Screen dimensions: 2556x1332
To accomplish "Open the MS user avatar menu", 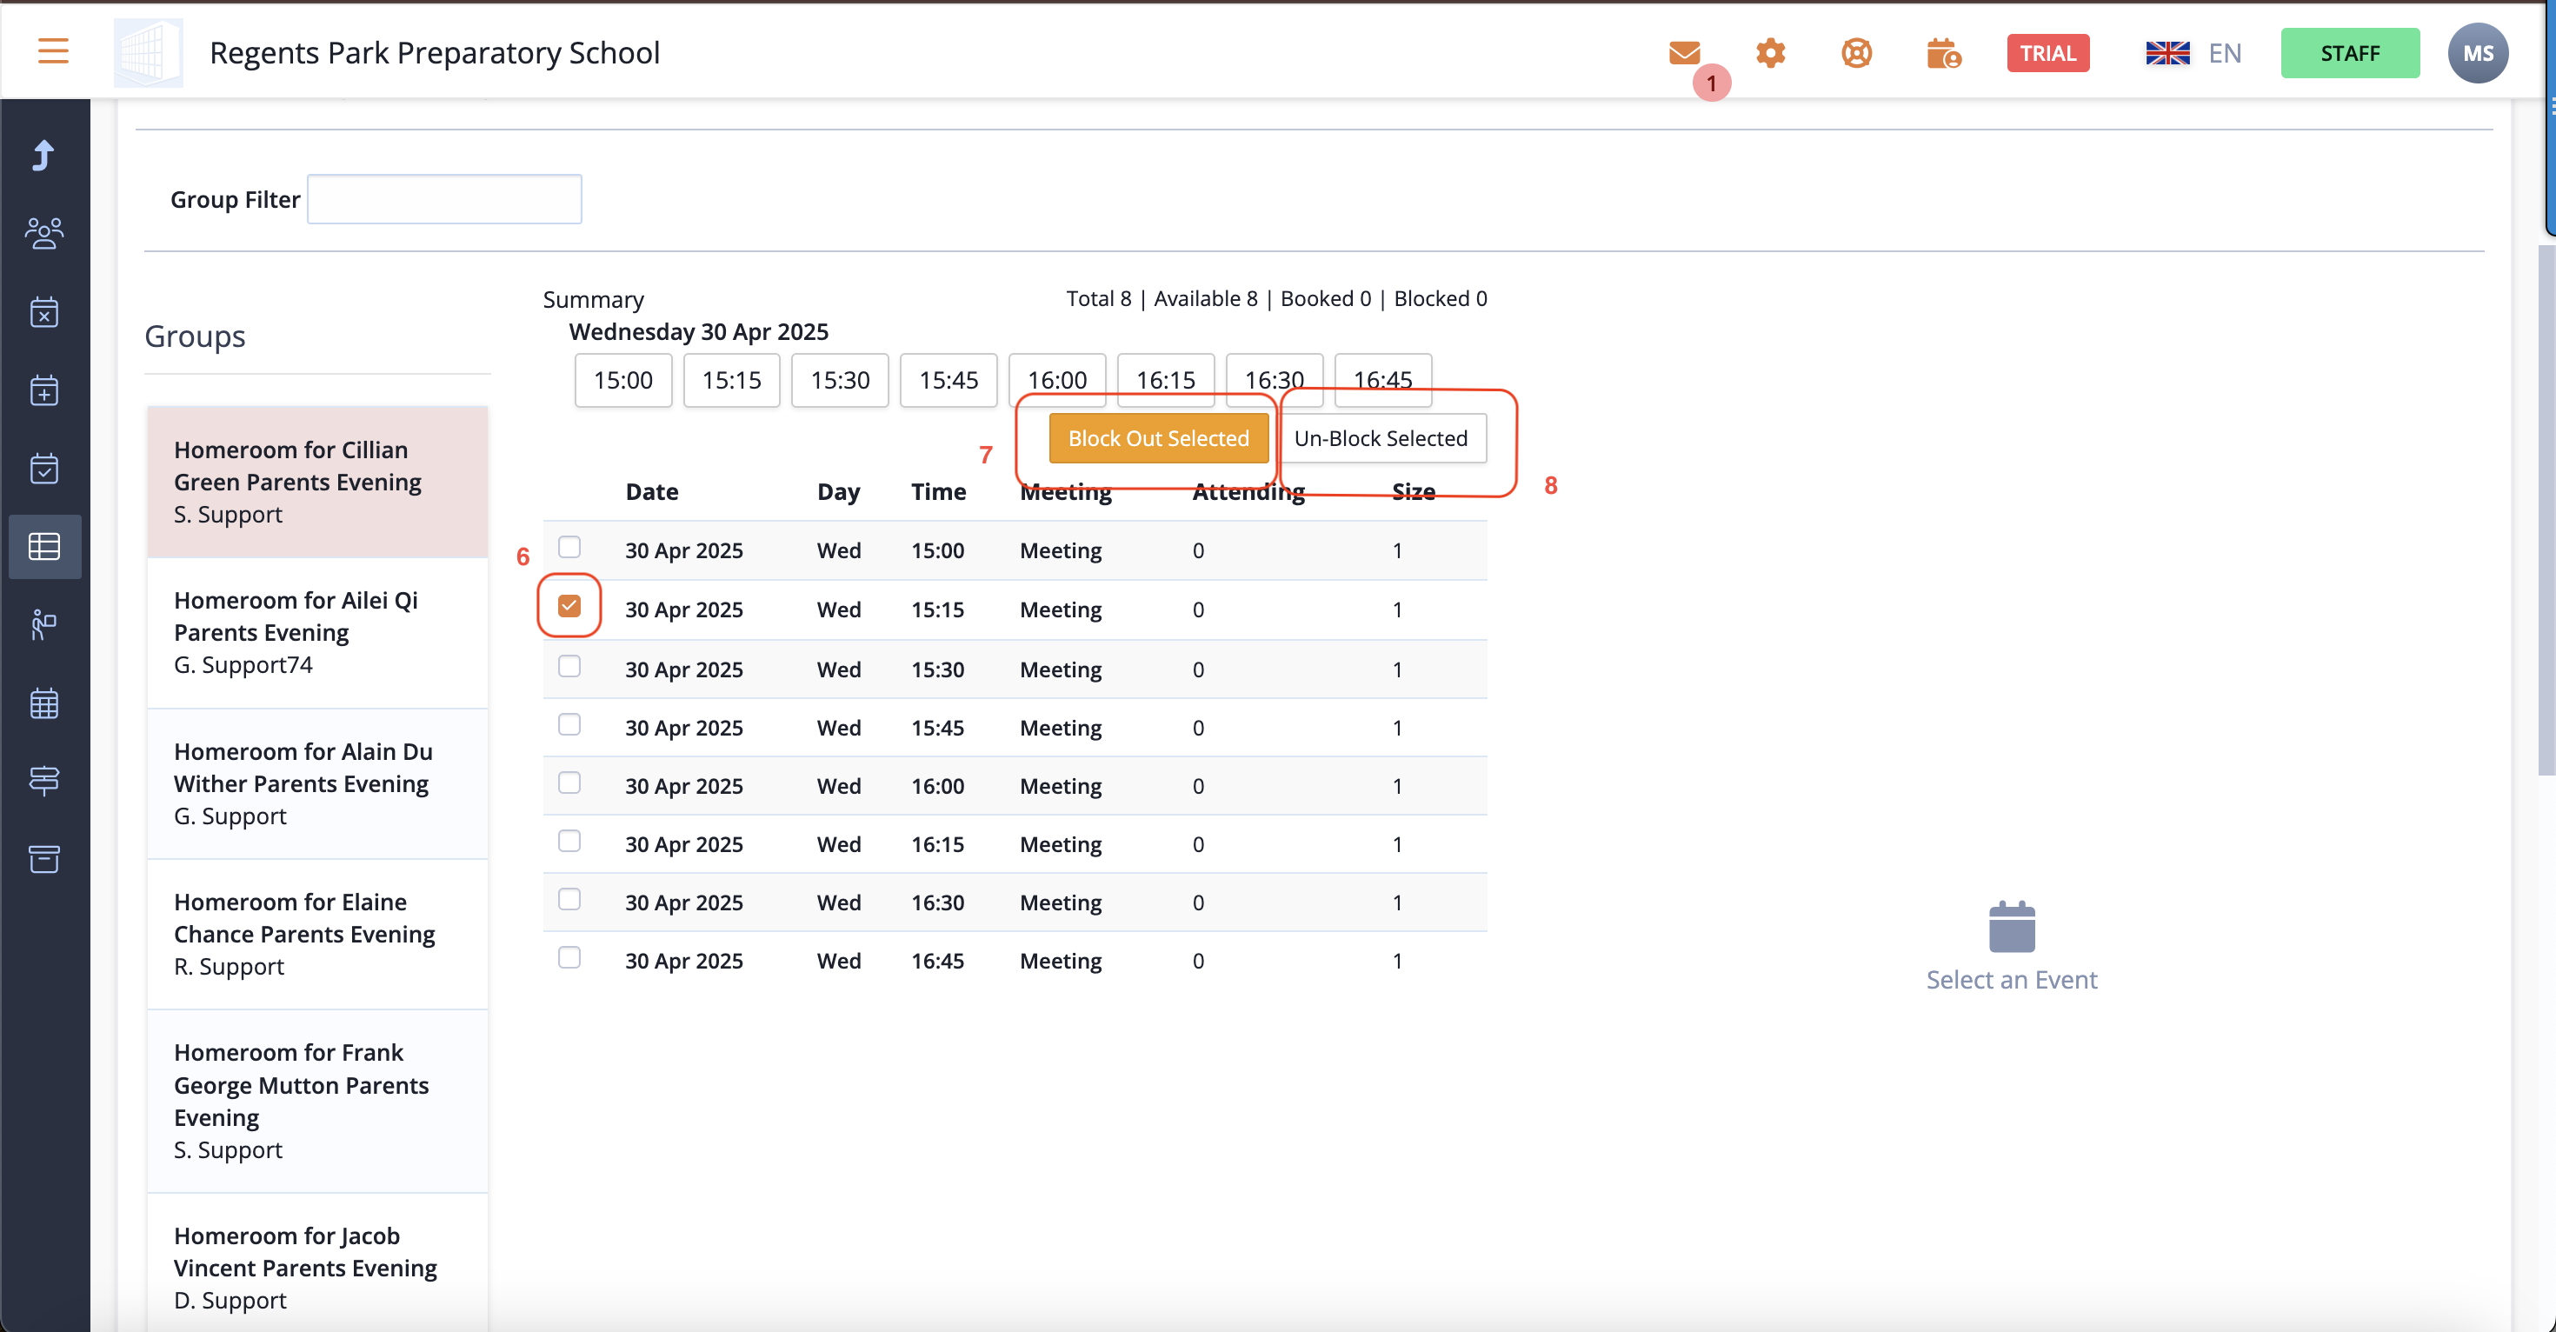I will 2478,53.
